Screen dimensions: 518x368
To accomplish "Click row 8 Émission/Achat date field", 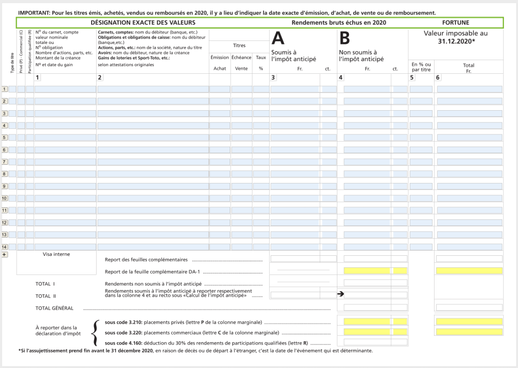I will pos(220,174).
